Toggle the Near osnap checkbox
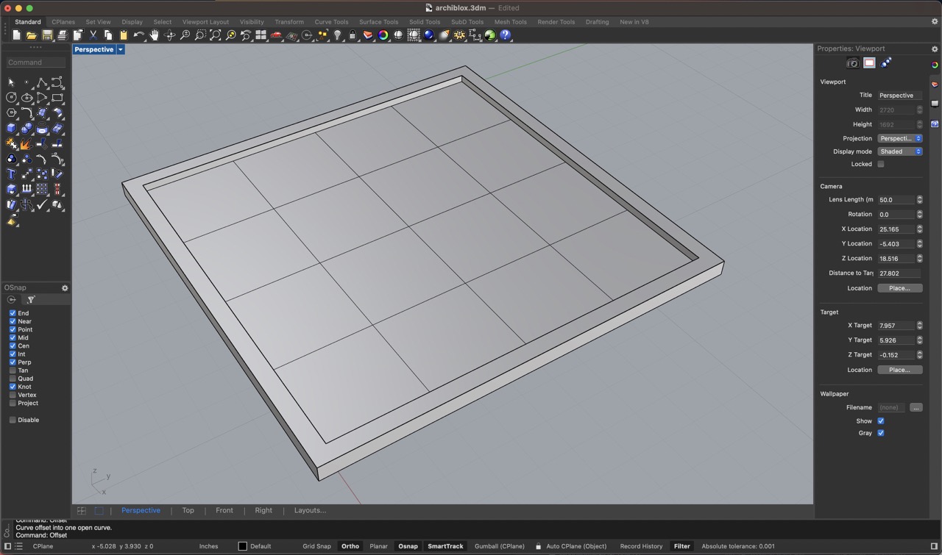The height and width of the screenshot is (555, 942). 13,321
